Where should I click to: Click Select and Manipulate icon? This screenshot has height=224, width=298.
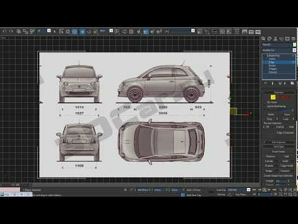click(x=125, y=32)
